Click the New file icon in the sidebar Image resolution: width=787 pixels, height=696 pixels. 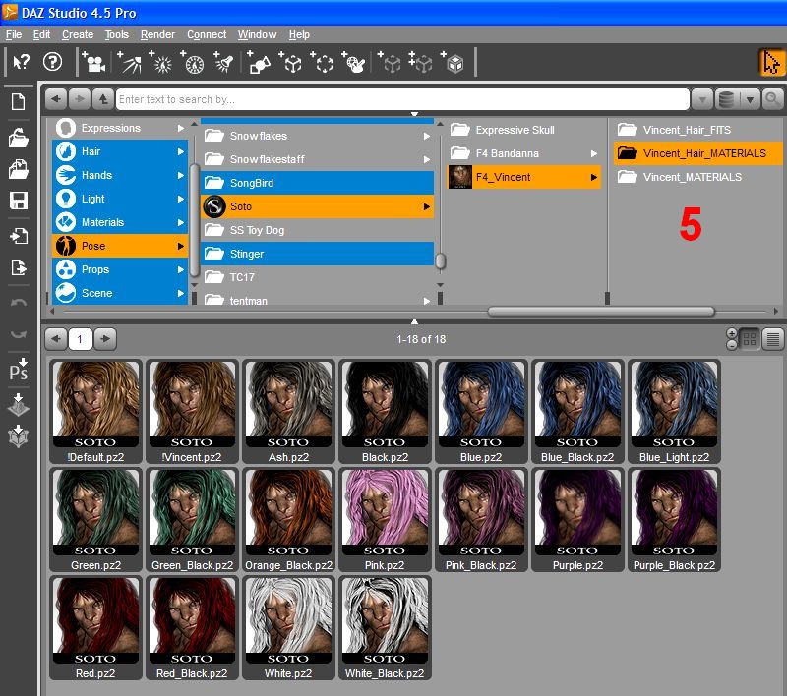point(19,102)
